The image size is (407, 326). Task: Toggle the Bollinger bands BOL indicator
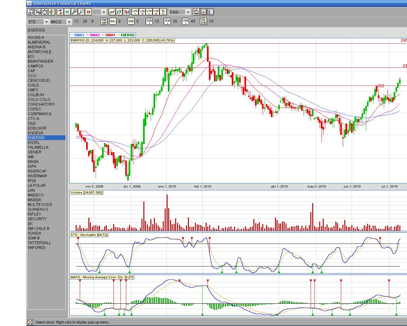click(x=113, y=21)
